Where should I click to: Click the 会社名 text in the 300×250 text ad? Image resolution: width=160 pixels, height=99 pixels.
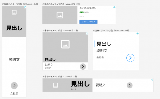(x=100, y=57)
